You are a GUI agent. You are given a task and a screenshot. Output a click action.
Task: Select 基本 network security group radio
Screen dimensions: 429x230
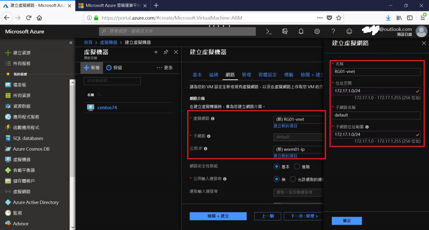(277, 167)
